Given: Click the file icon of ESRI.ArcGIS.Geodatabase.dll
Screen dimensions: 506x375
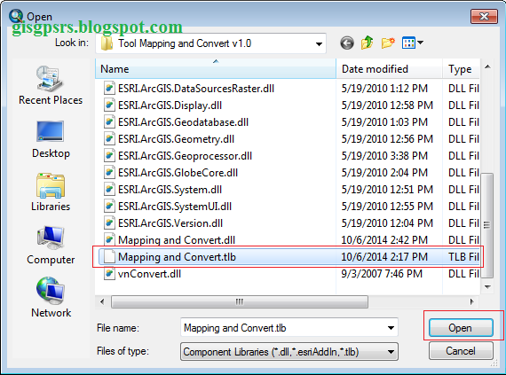Looking at the screenshot, I should (109, 121).
